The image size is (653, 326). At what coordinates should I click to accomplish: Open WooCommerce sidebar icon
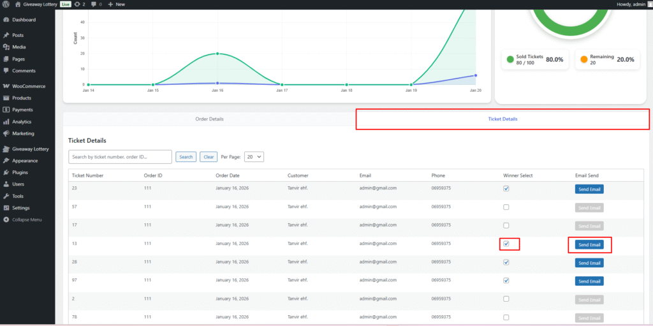(x=6, y=86)
